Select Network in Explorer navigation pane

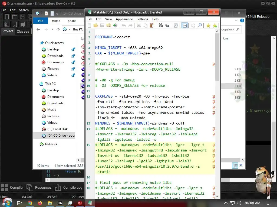51,144
